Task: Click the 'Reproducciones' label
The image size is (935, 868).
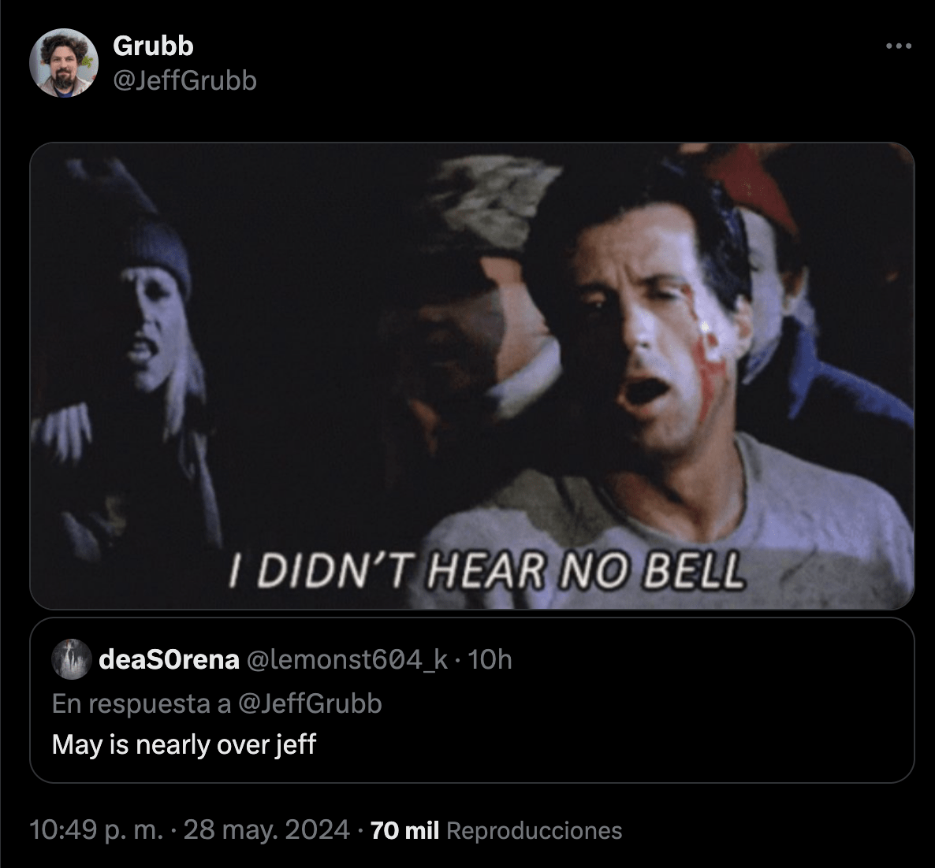Action: point(535,831)
